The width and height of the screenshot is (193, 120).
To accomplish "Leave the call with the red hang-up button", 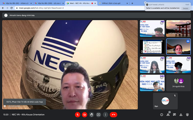I will pos(114,115).
